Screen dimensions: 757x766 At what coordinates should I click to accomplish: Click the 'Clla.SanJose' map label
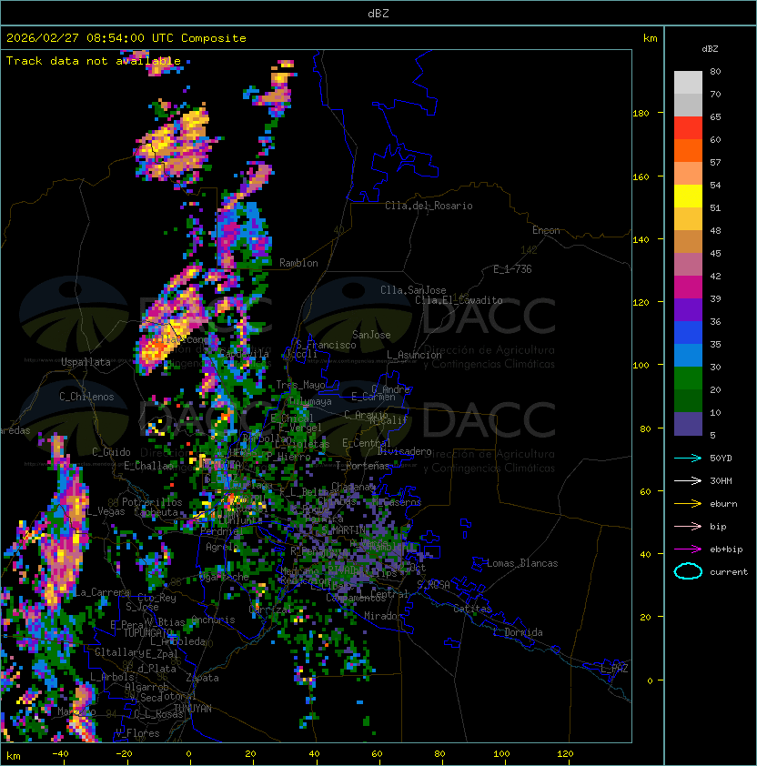(413, 290)
